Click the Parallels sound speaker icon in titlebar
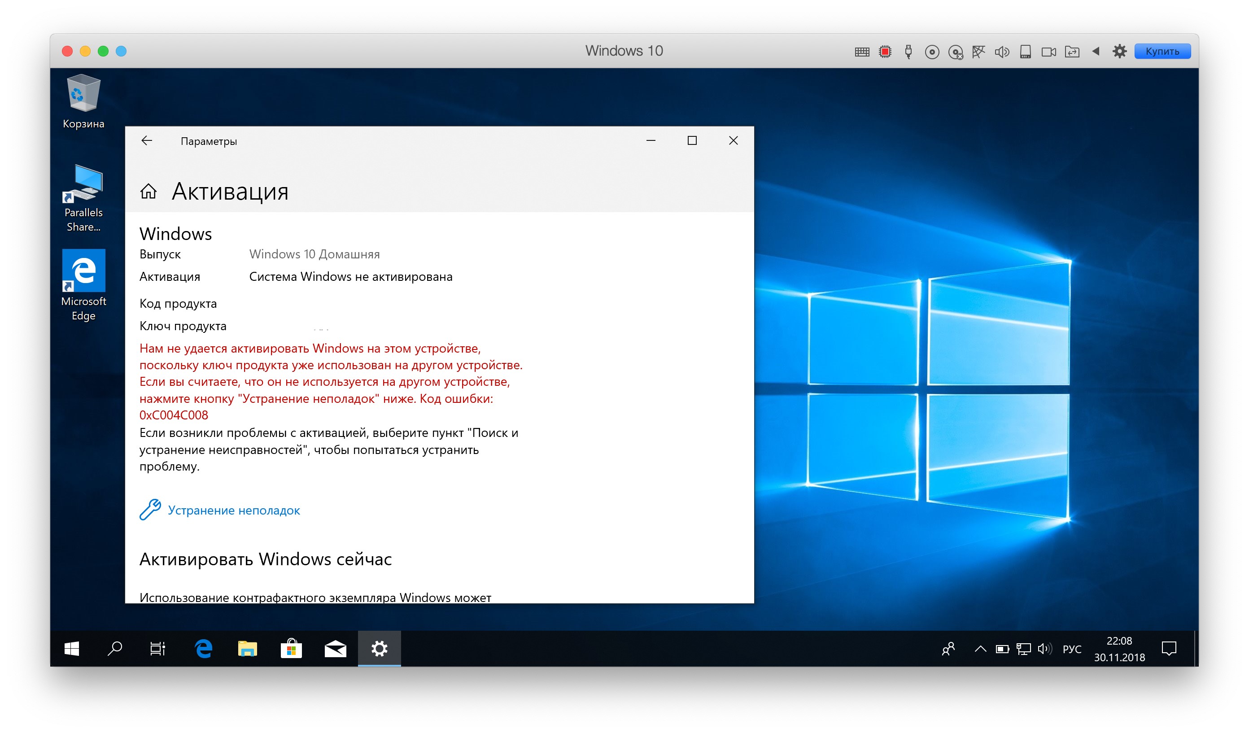 pyautogui.click(x=1002, y=52)
